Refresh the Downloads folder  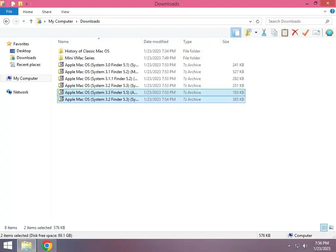point(258,21)
